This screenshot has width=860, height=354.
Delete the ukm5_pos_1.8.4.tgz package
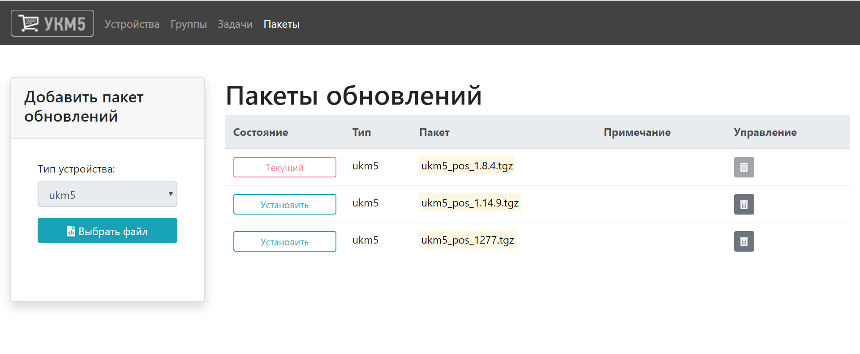tap(744, 167)
